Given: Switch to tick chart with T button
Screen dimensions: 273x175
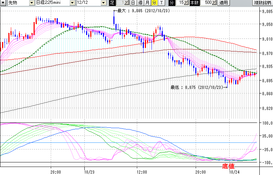Looking at the screenshot, I should [161, 3].
